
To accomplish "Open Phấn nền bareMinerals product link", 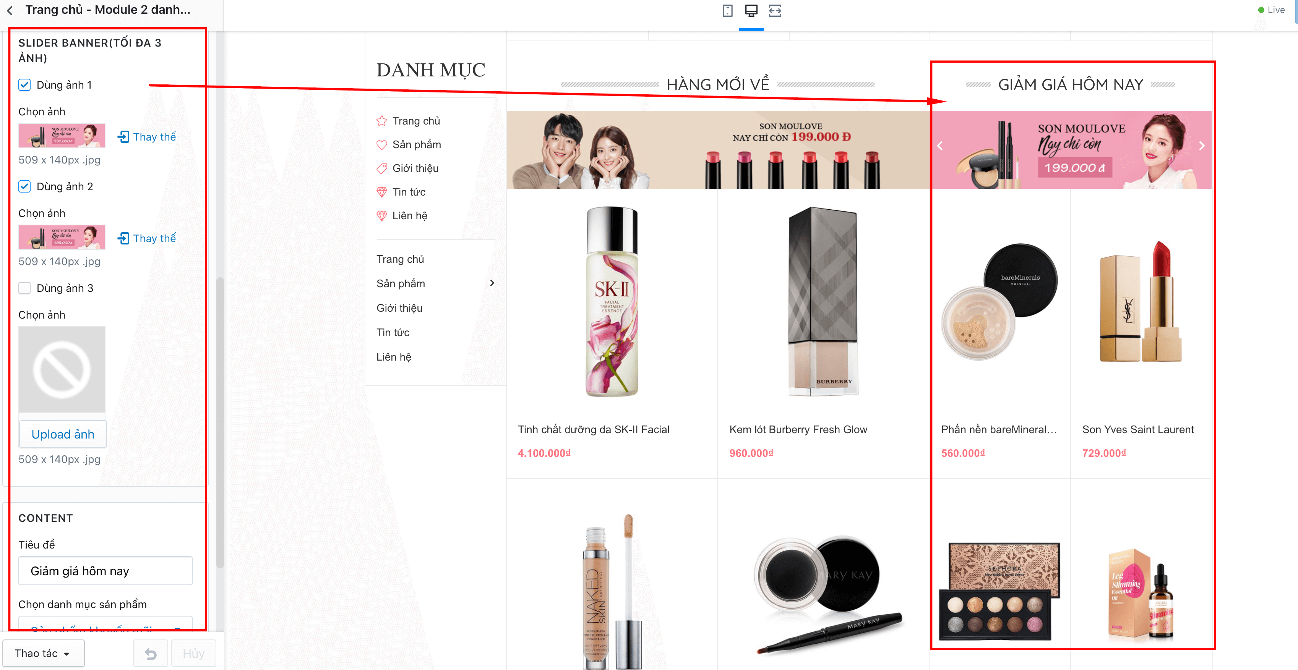I will (x=999, y=430).
